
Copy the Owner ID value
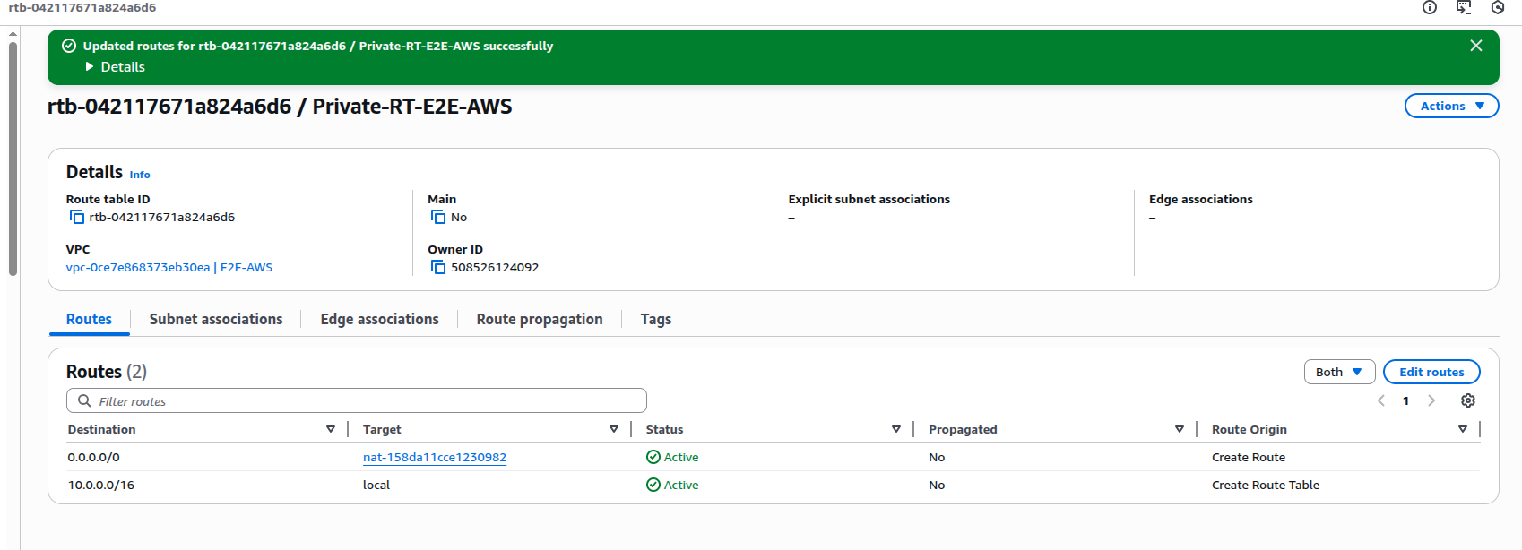pyautogui.click(x=438, y=268)
